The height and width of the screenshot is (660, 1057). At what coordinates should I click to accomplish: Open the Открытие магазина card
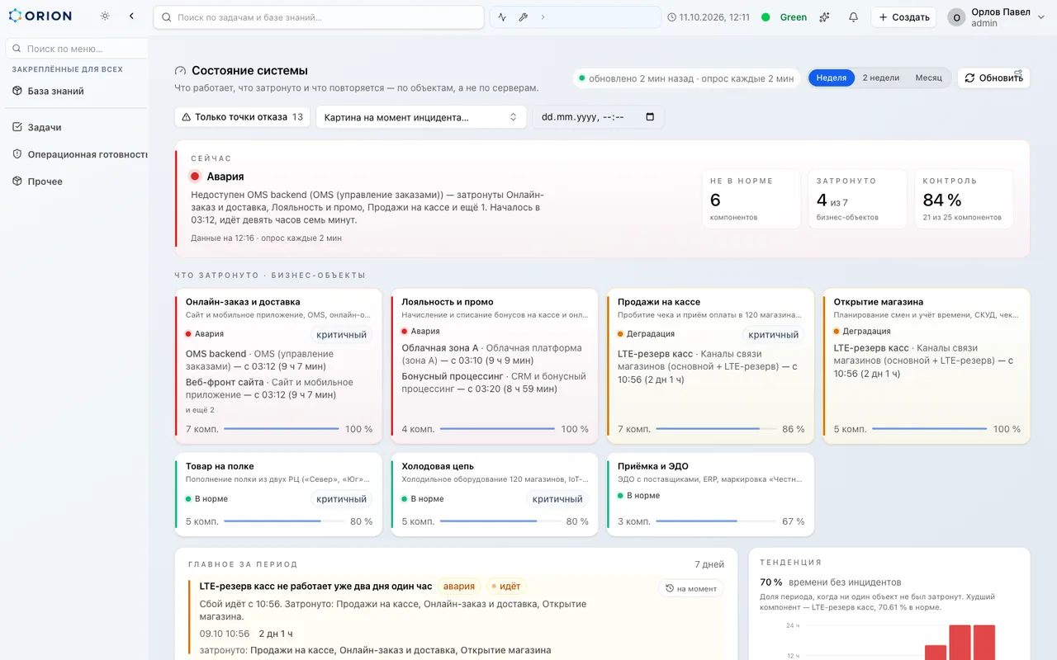tap(927, 366)
